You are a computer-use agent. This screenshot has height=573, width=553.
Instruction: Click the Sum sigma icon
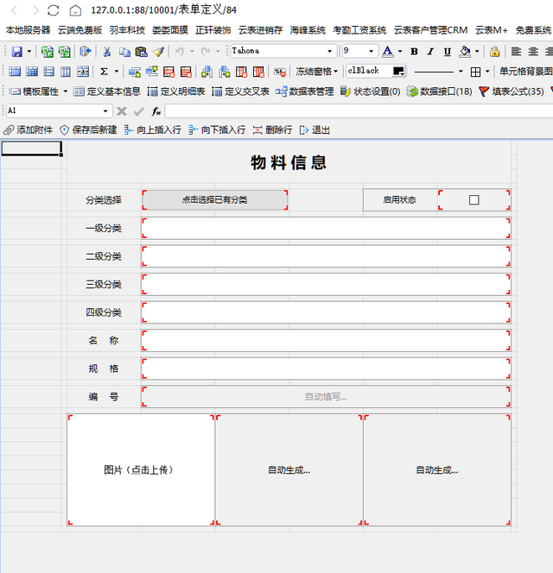tap(105, 72)
